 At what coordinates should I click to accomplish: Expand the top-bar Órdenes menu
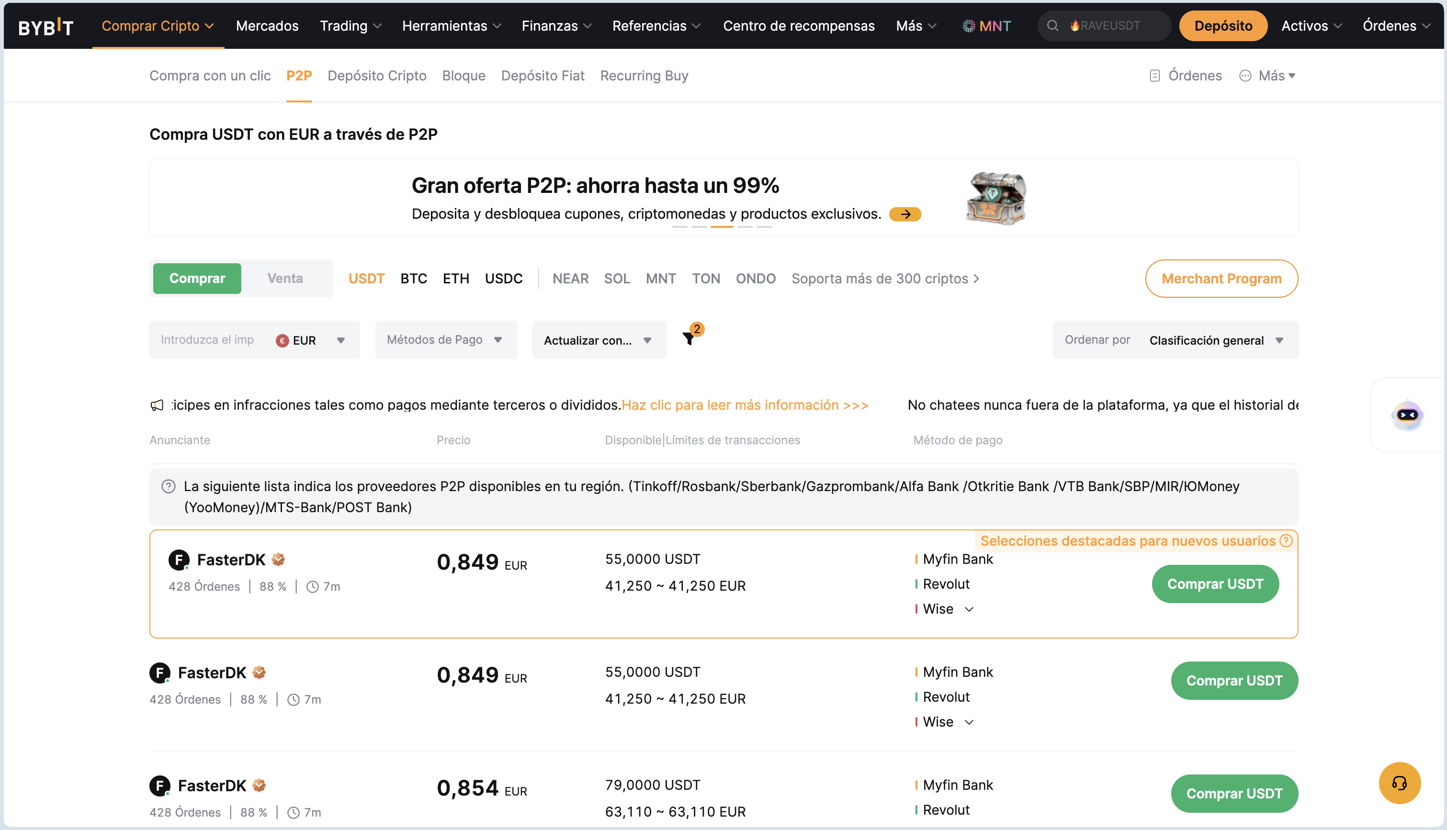tap(1396, 26)
